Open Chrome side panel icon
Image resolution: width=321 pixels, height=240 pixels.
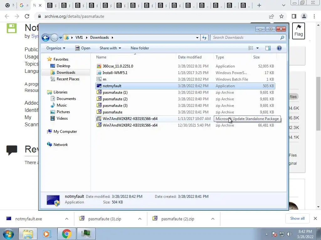tap(294, 16)
